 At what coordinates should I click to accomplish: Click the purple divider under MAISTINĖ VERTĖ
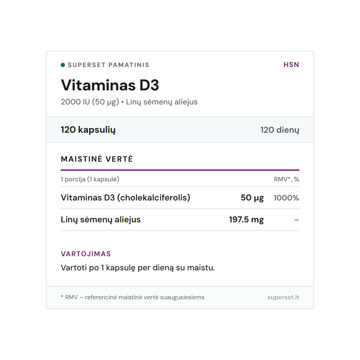point(180,170)
